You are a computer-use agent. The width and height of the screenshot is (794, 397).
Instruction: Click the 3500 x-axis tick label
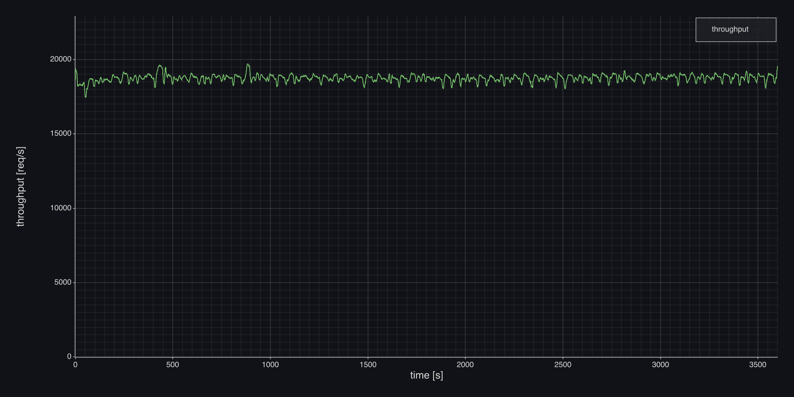pos(758,365)
